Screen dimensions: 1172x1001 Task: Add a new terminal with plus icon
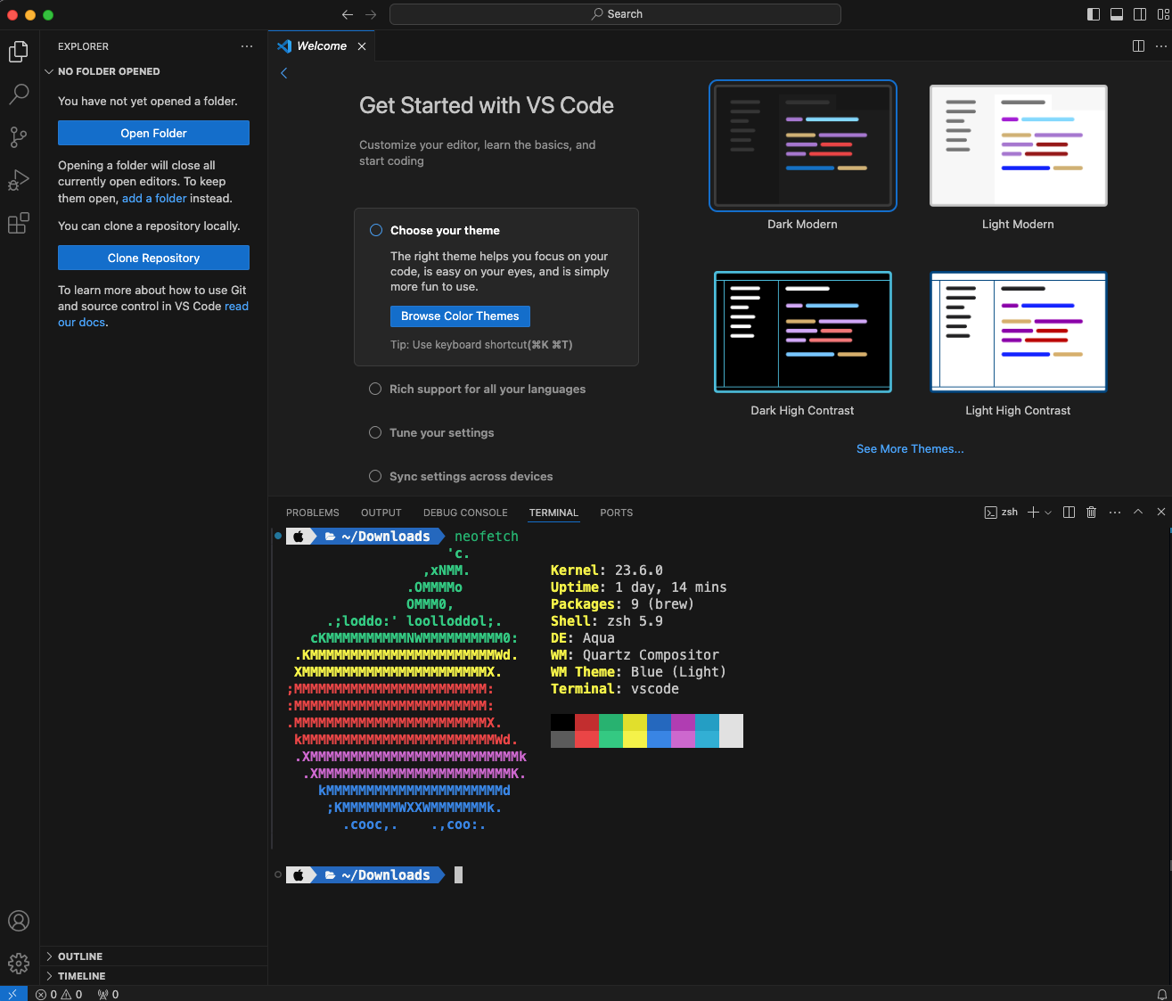point(1033,513)
